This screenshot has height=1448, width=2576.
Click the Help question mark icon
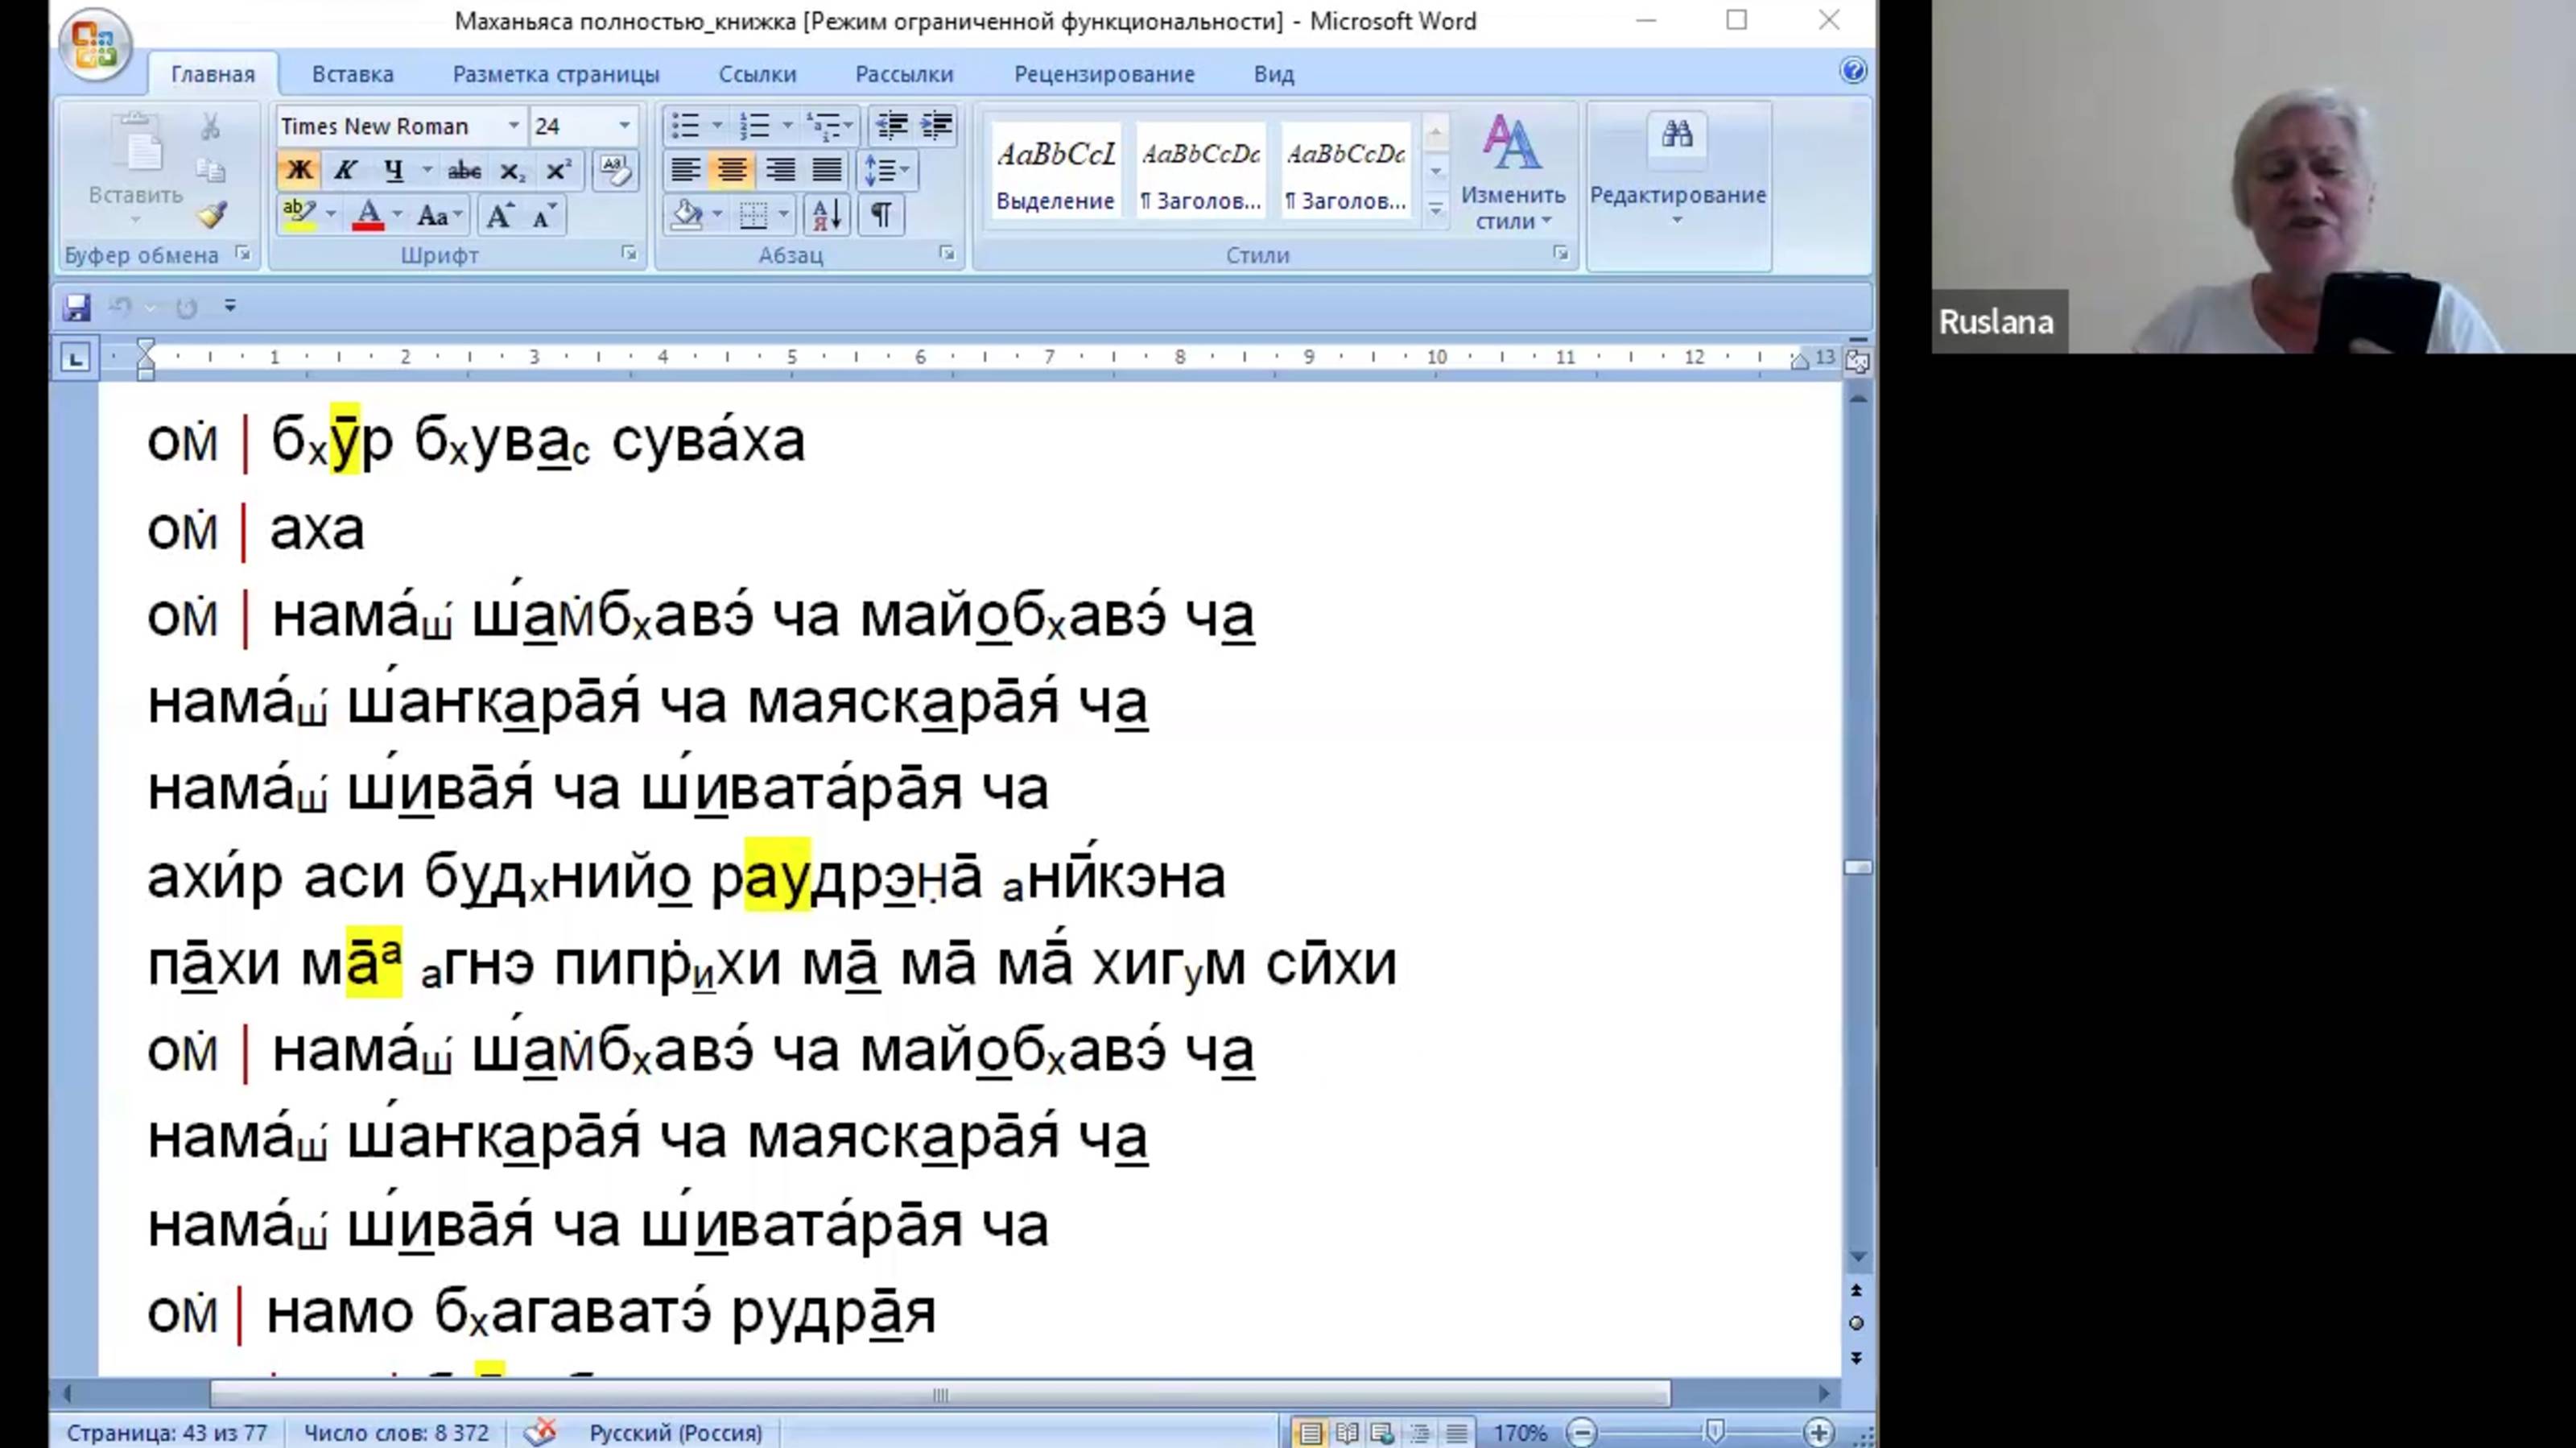1852,71
